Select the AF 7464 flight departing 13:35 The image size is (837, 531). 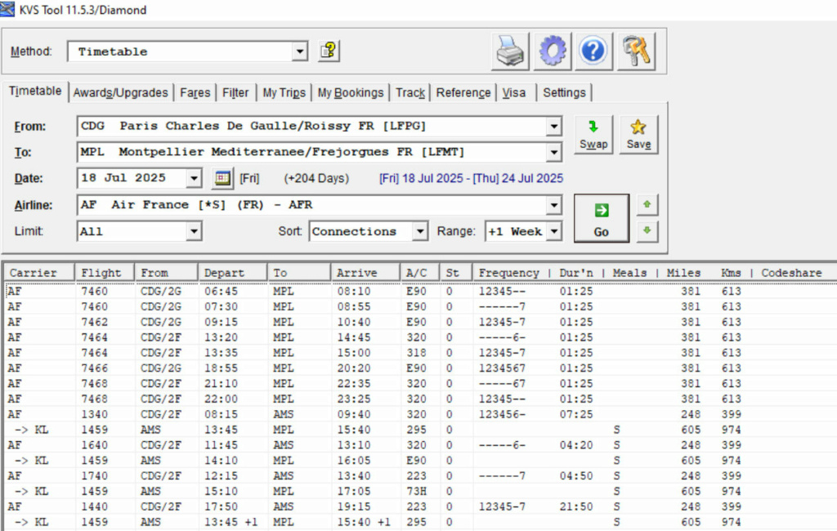(x=418, y=353)
